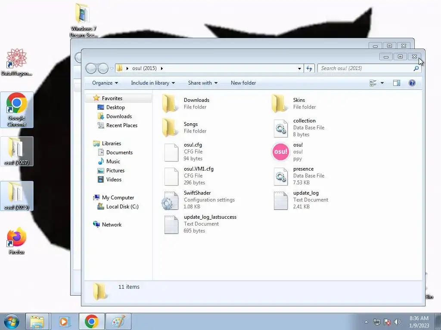This screenshot has height=330, width=441.
Task: Open the Organize dropdown menu
Action: 105,83
